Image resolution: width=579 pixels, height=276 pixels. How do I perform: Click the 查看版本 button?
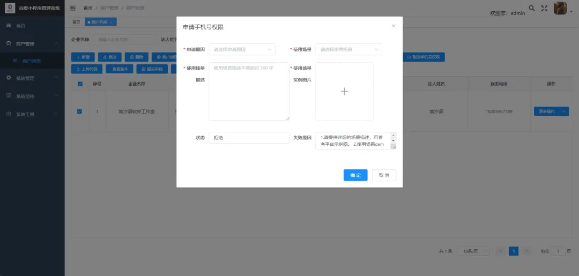tap(120, 69)
